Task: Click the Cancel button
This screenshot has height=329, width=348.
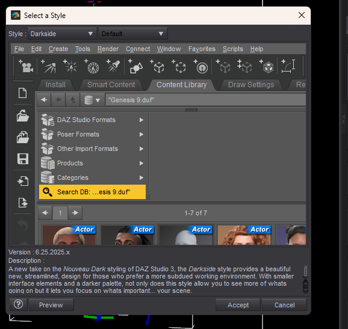Action: (x=285, y=305)
